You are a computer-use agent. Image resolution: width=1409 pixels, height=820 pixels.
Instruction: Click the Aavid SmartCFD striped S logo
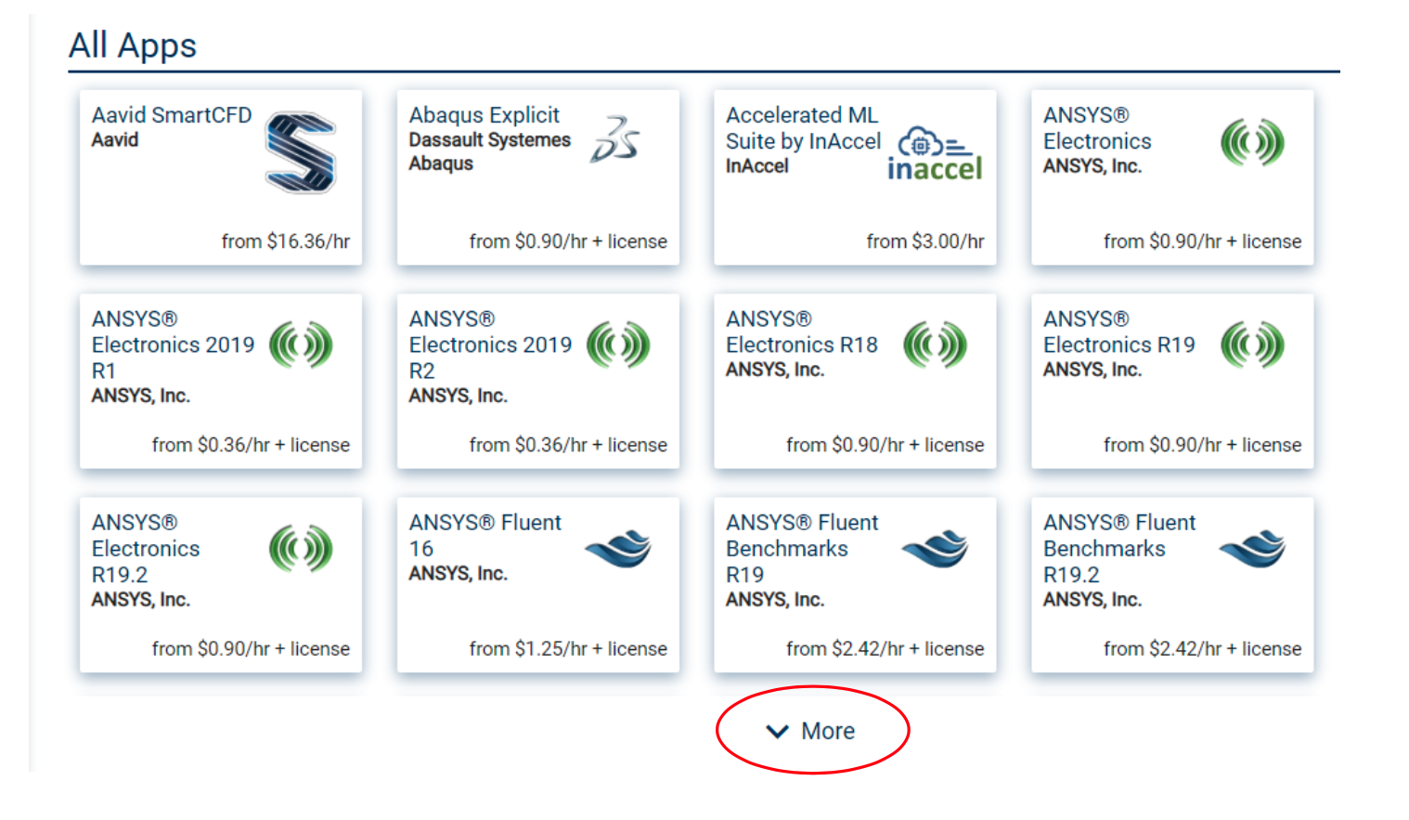[300, 152]
